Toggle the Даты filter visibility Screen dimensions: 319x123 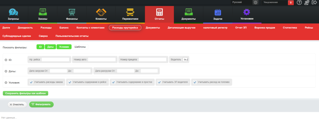[x=50, y=47]
